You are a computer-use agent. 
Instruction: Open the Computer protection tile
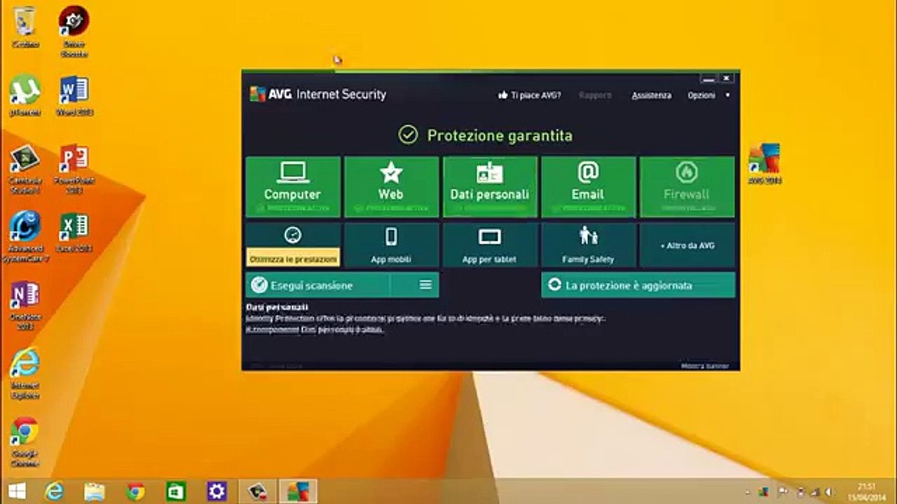(x=293, y=187)
